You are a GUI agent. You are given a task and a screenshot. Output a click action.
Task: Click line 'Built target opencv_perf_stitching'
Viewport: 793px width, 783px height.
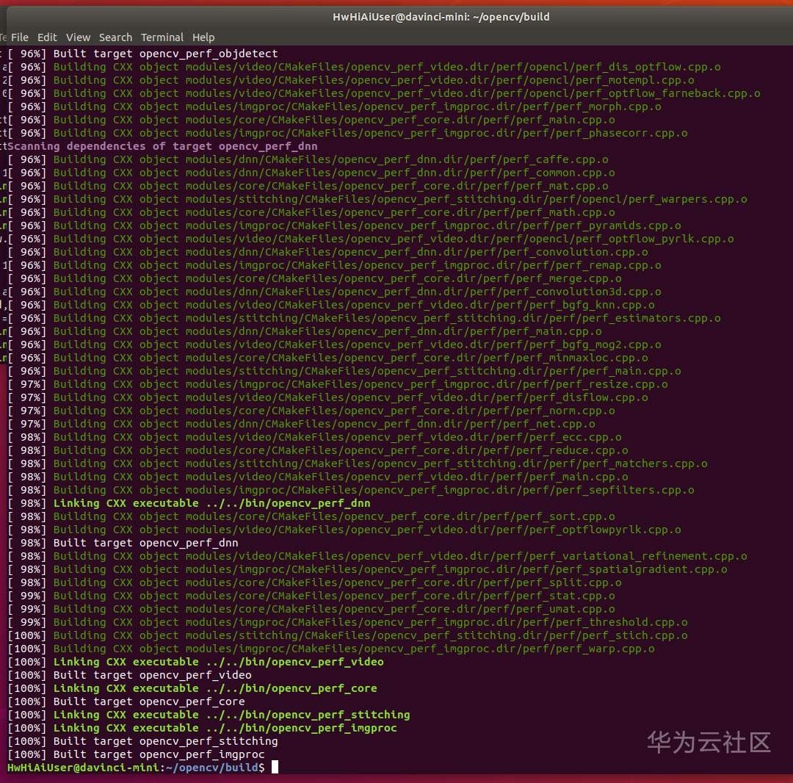coord(142,741)
